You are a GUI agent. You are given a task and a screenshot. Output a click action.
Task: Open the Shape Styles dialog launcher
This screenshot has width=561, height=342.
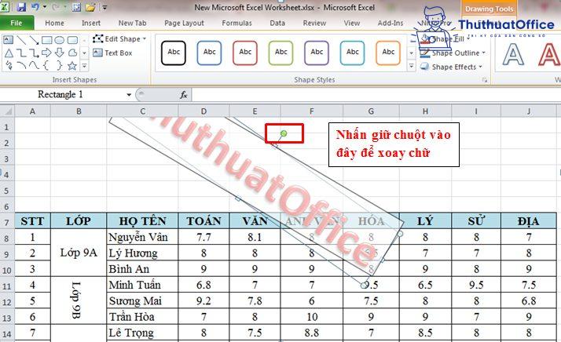pos(485,80)
